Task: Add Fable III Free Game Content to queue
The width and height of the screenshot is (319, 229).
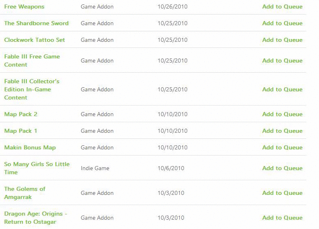Action: point(282,60)
